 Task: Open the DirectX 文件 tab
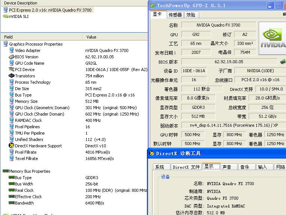pos(186,167)
